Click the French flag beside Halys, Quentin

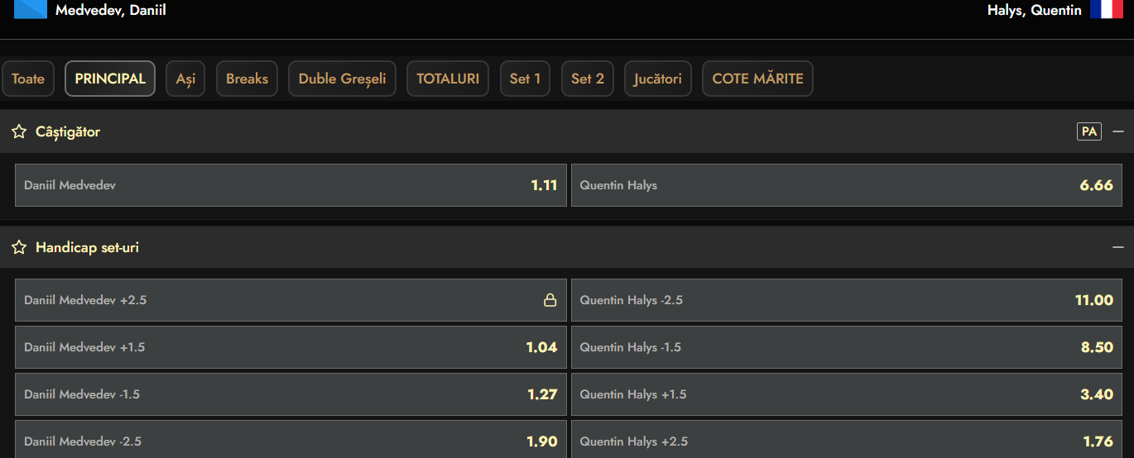click(x=1106, y=10)
